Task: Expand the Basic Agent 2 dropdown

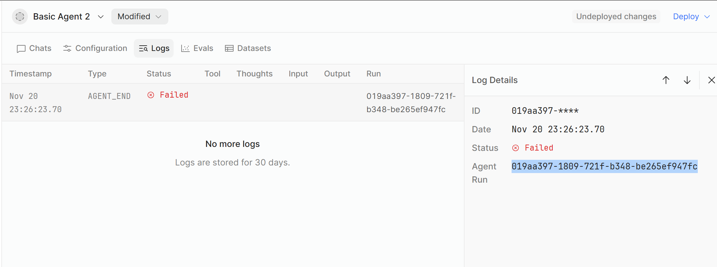Action: click(x=101, y=17)
